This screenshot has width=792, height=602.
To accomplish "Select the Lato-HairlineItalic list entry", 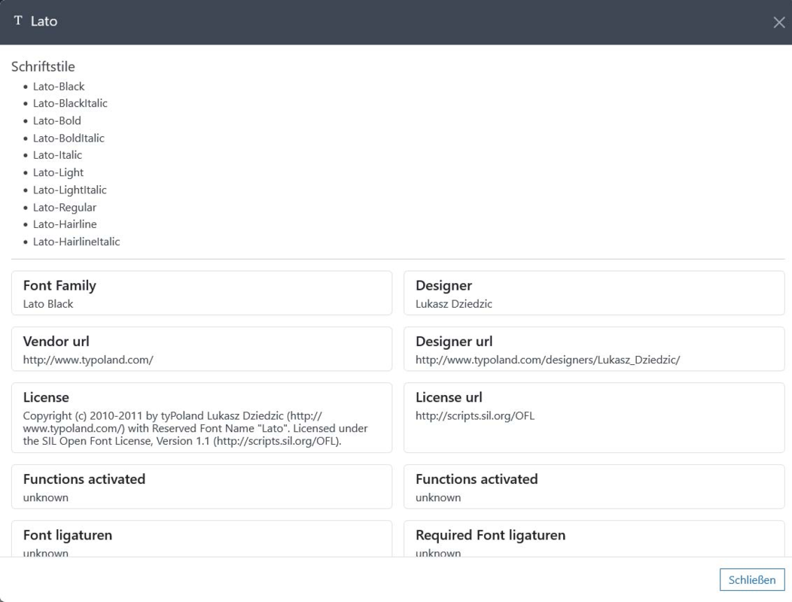I will tap(76, 242).
